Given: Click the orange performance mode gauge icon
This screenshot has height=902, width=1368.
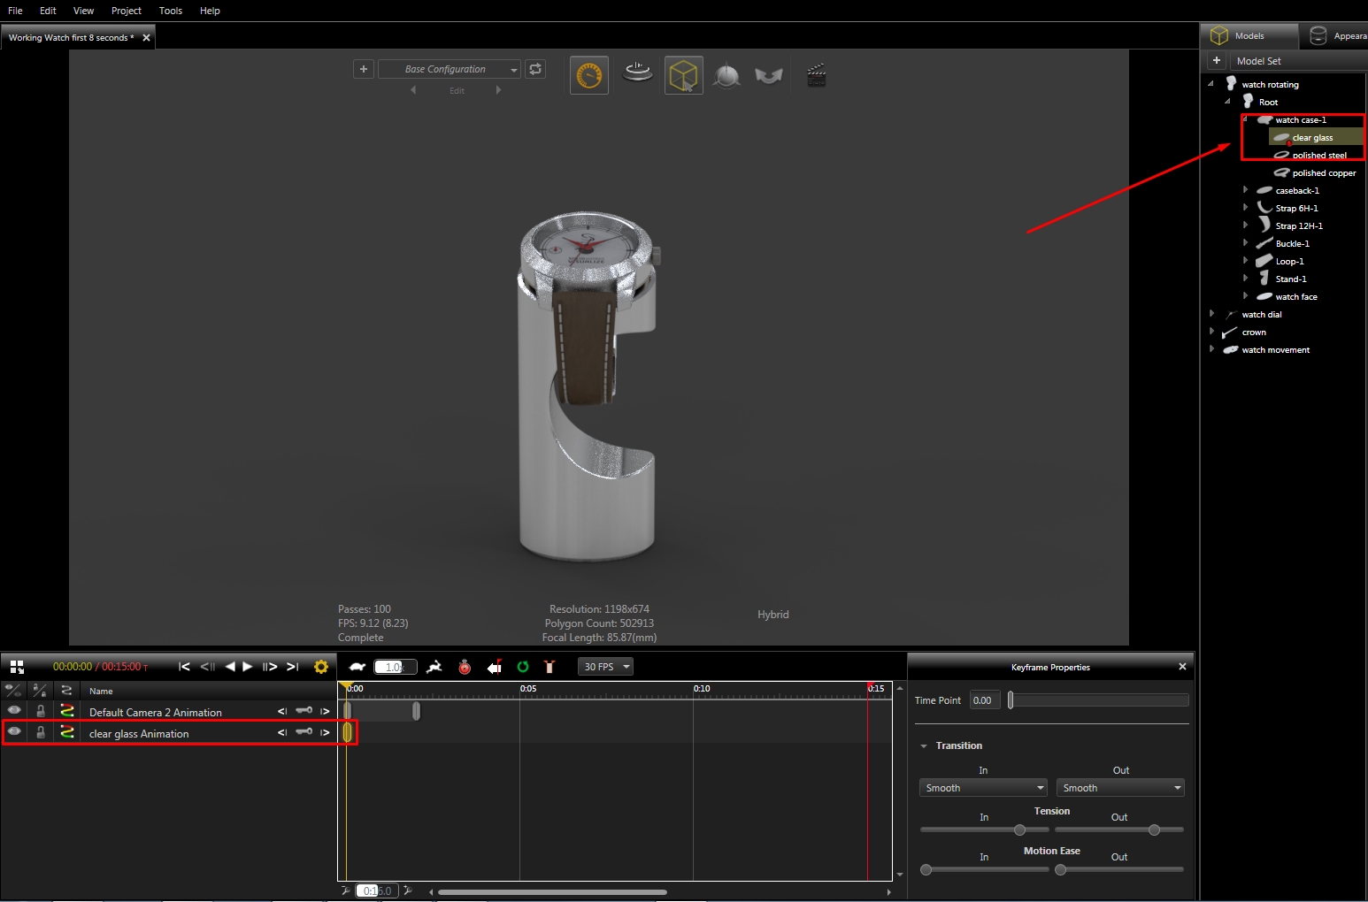Looking at the screenshot, I should click(x=588, y=75).
